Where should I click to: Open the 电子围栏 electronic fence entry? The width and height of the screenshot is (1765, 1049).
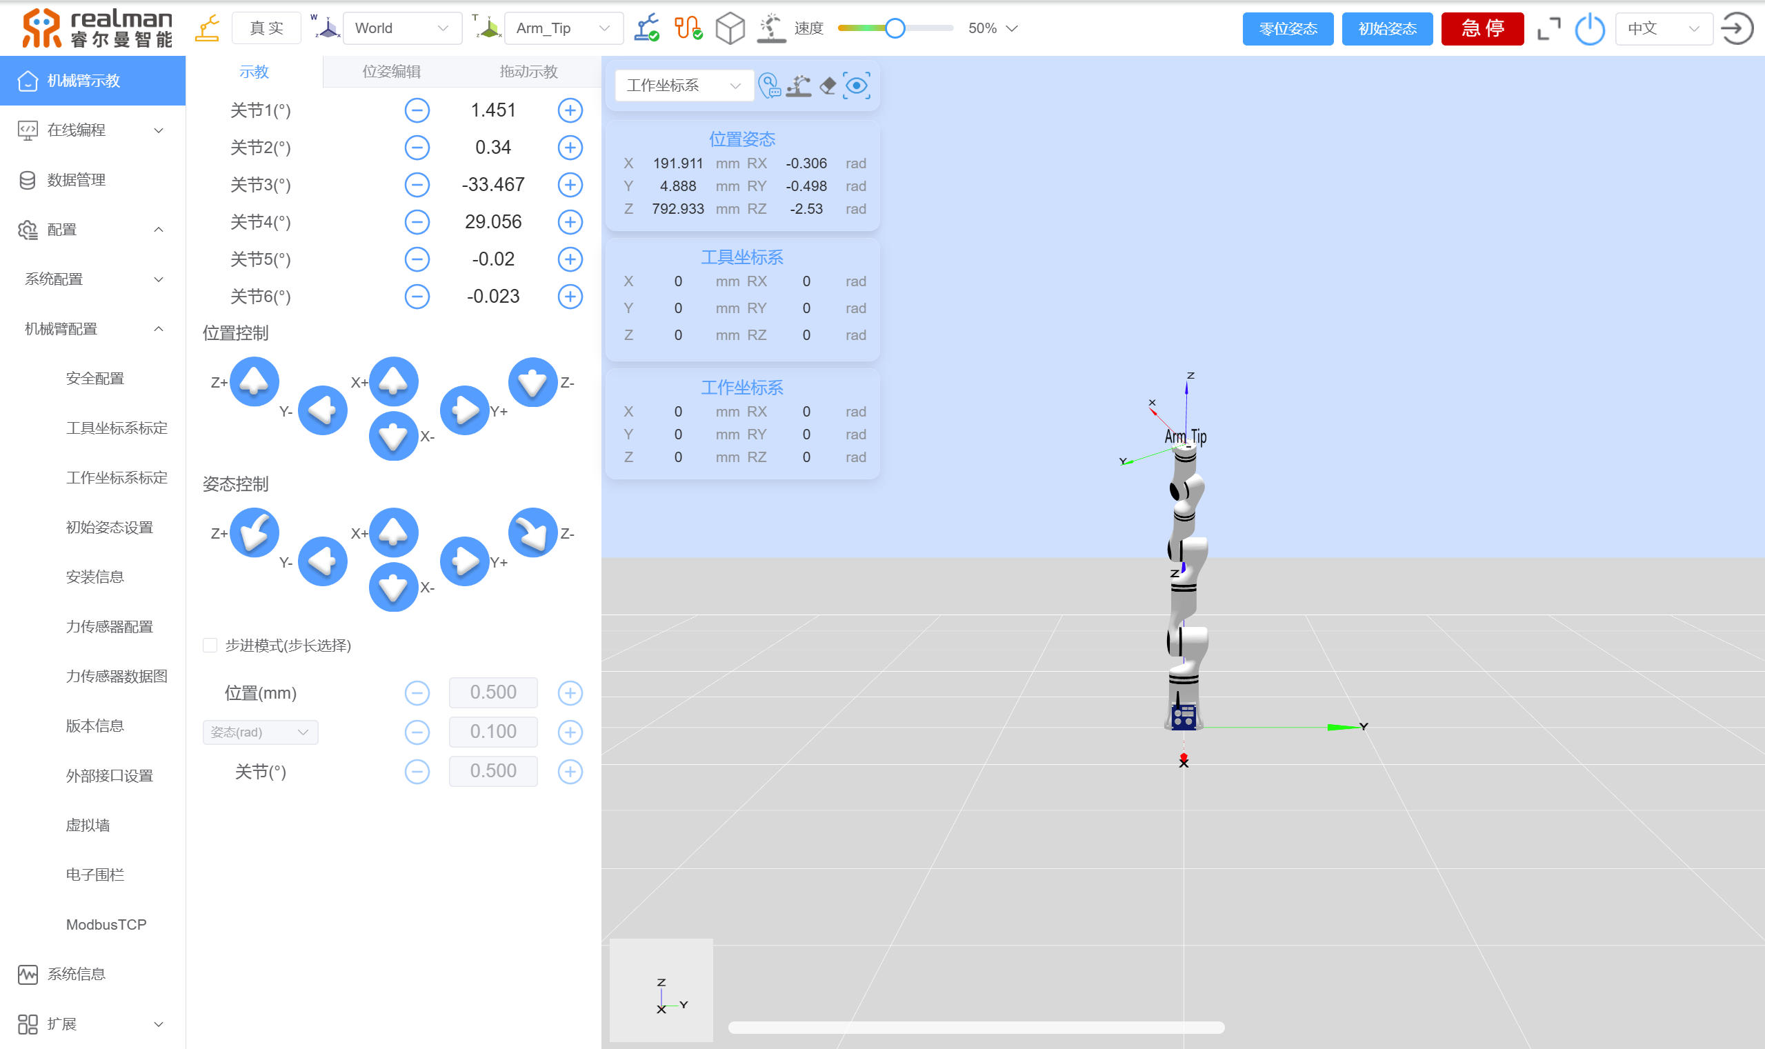click(x=94, y=875)
